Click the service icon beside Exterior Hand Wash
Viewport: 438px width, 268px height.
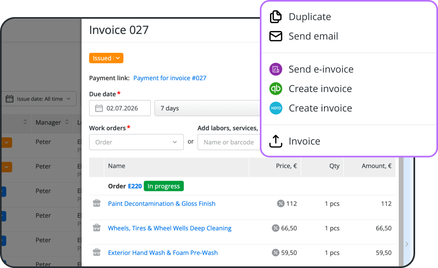(x=97, y=253)
